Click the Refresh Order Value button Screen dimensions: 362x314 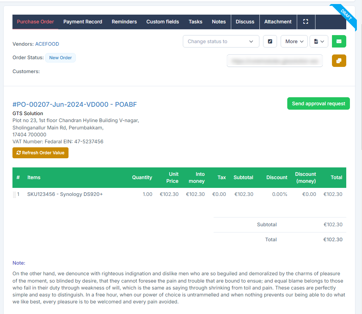[40, 153]
